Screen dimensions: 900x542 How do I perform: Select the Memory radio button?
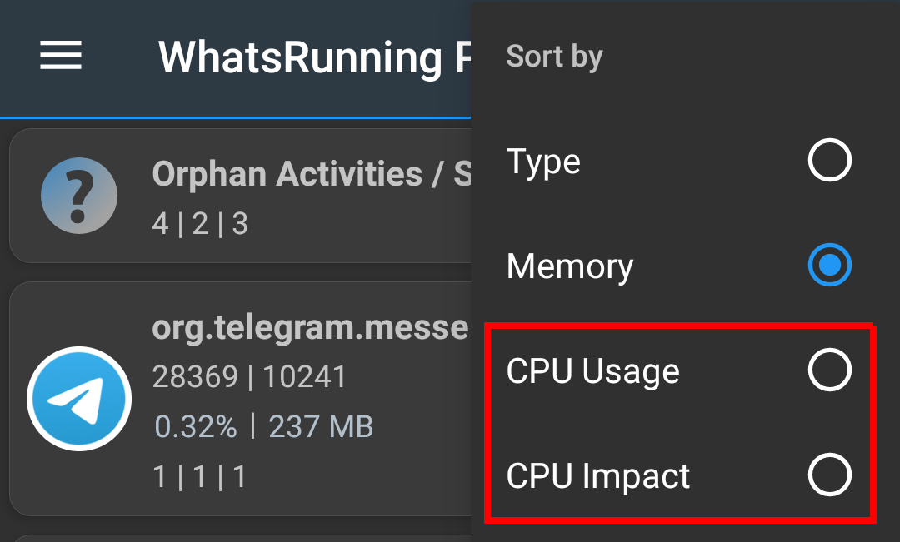(829, 266)
